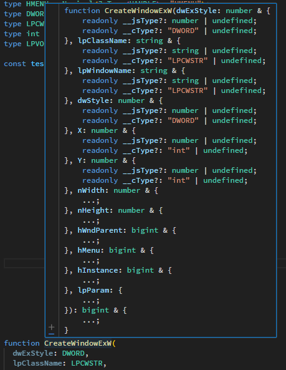
Task: Click the hMenu parameter in the hover popup
Action: [89, 250]
